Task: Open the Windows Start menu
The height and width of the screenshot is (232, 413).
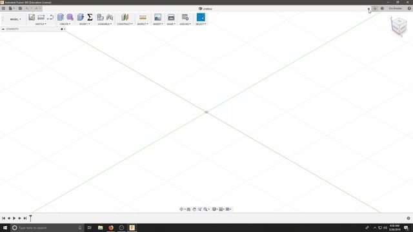Action: 5,227
